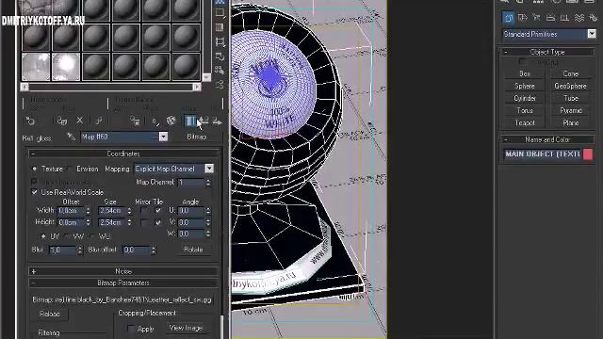Image resolution: width=603 pixels, height=339 pixels.
Task: Click the red object color swatch
Action: tap(588, 154)
